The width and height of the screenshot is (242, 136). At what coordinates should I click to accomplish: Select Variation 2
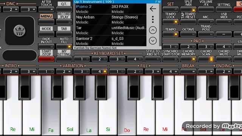point(64,71)
